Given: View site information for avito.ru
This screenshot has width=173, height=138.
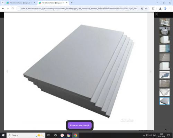Looking at the screenshot, I should point(18,9).
